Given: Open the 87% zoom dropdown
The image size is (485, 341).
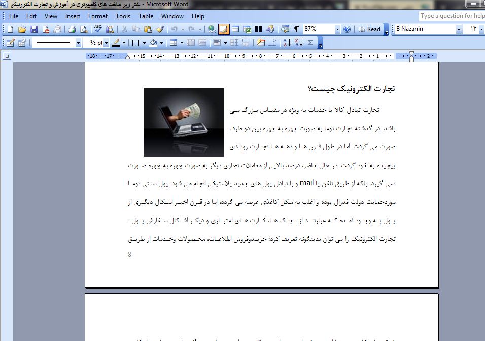Looking at the screenshot, I should pos(337,29).
